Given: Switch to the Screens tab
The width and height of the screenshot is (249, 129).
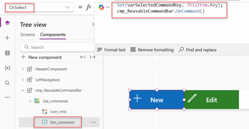Looking at the screenshot, I should [x=28, y=35].
